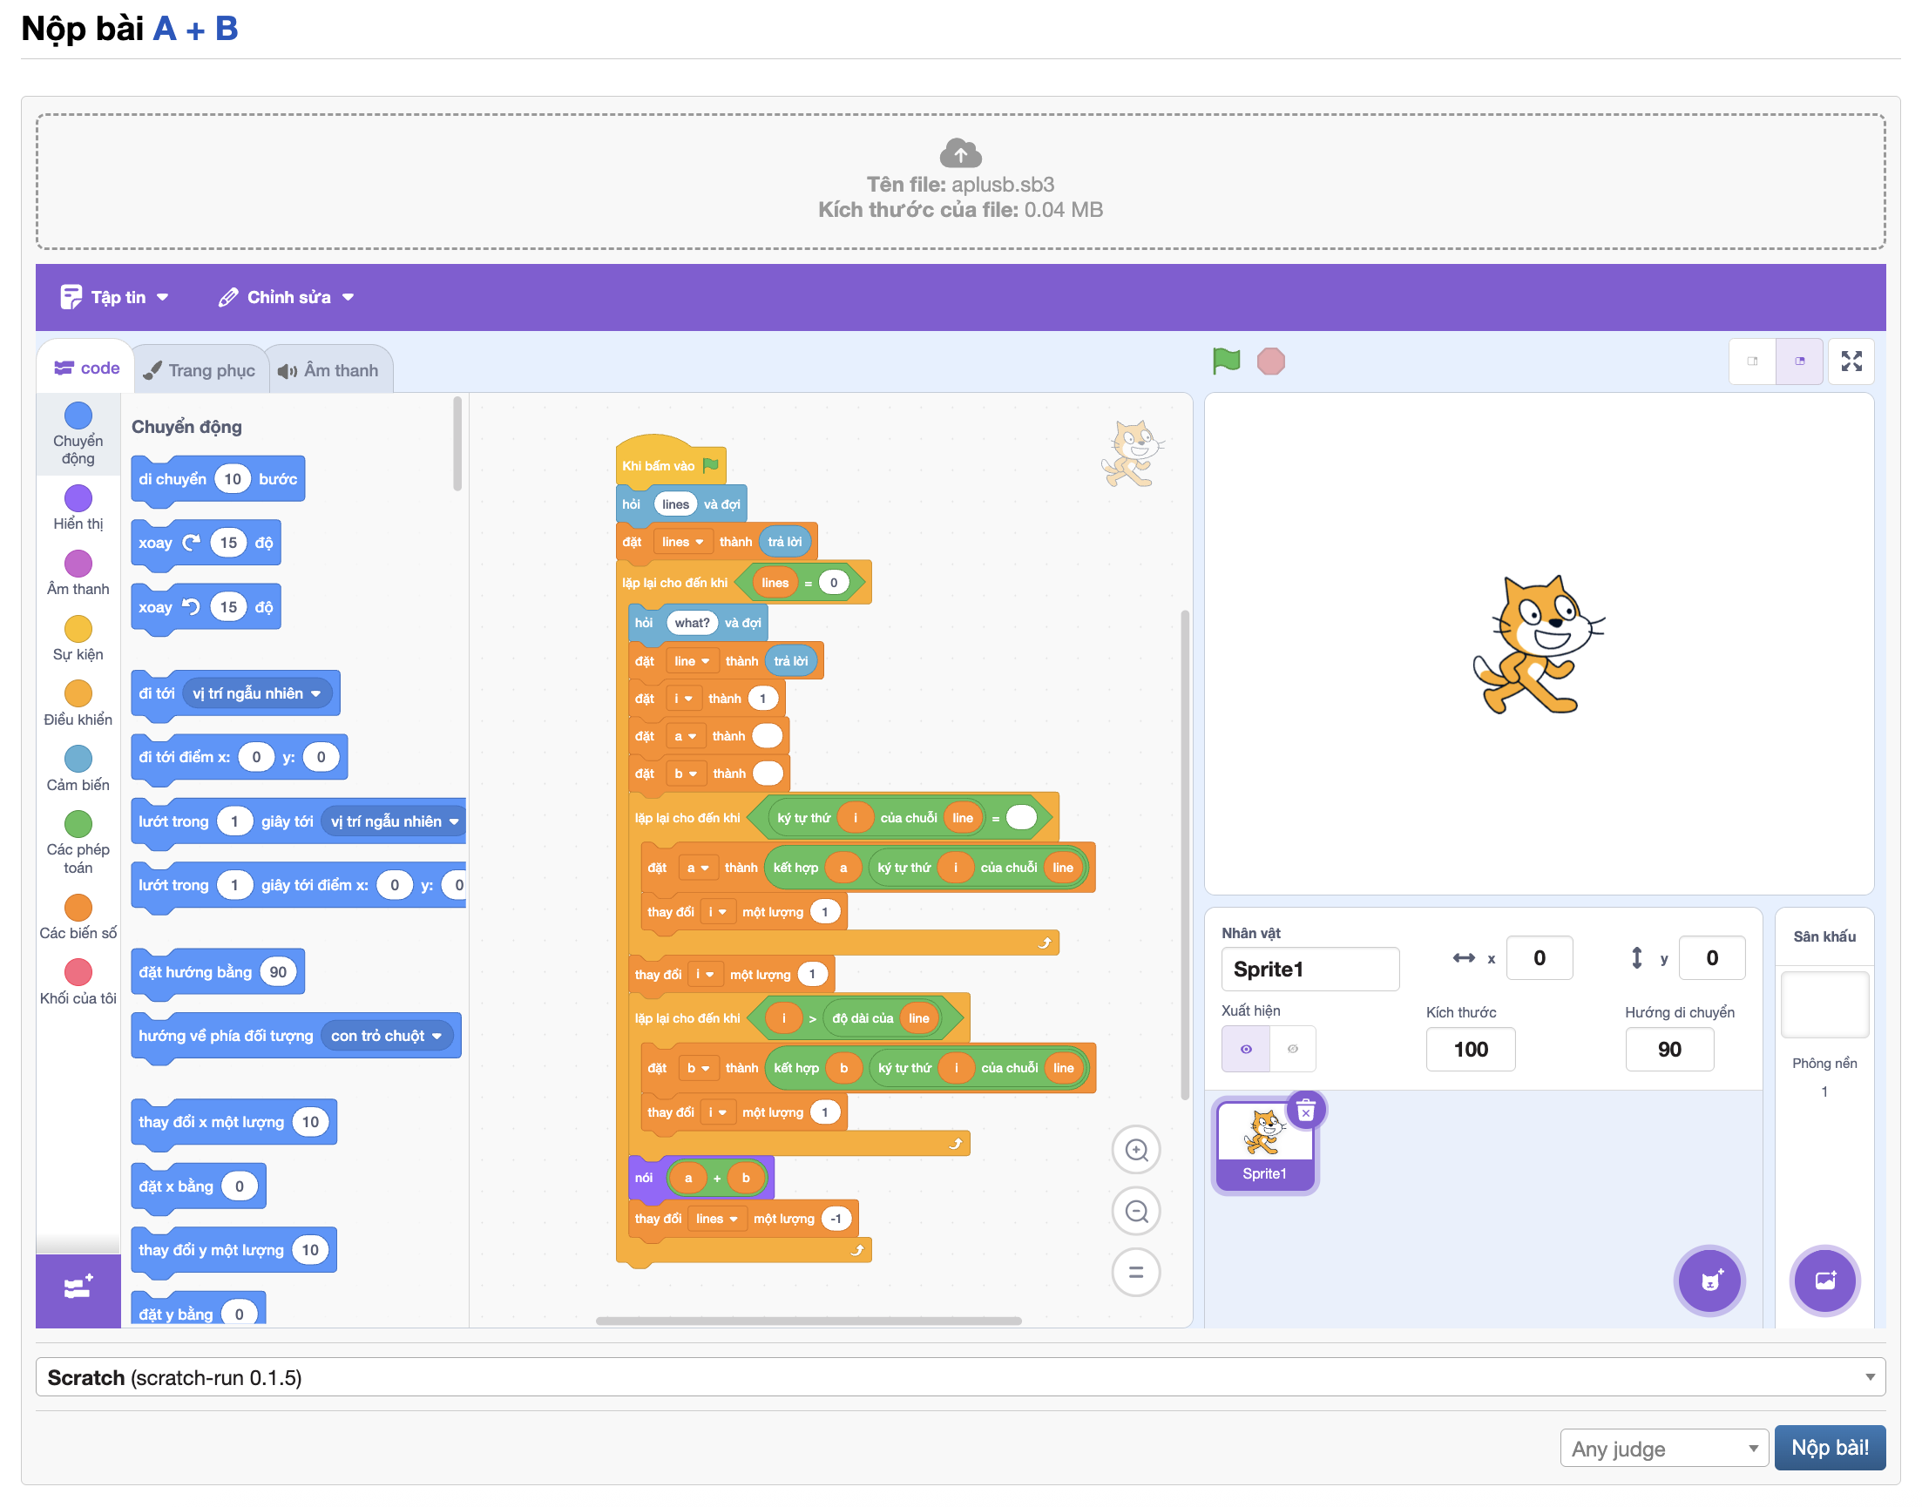Open the Các phép toán category
The height and width of the screenshot is (1507, 1922).
(78, 843)
